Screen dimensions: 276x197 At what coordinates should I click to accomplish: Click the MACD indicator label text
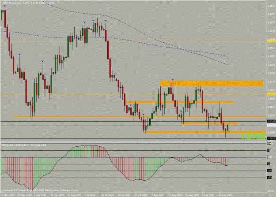24,145
